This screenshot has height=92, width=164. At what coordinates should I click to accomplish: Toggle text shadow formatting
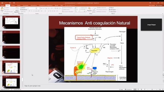[x=35, y=11]
